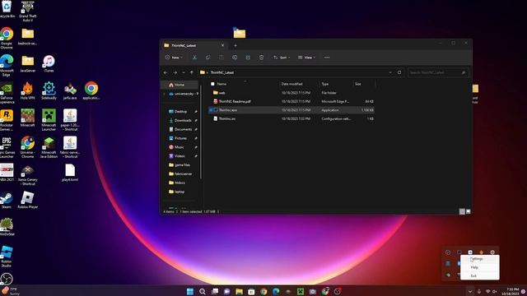Switch to Large icons view in status bar
Image resolution: width=527 pixels, height=296 pixels.
click(x=469, y=211)
